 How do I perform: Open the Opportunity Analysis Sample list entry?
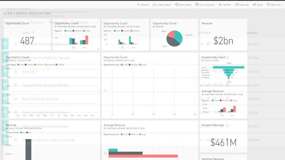[45, 85]
